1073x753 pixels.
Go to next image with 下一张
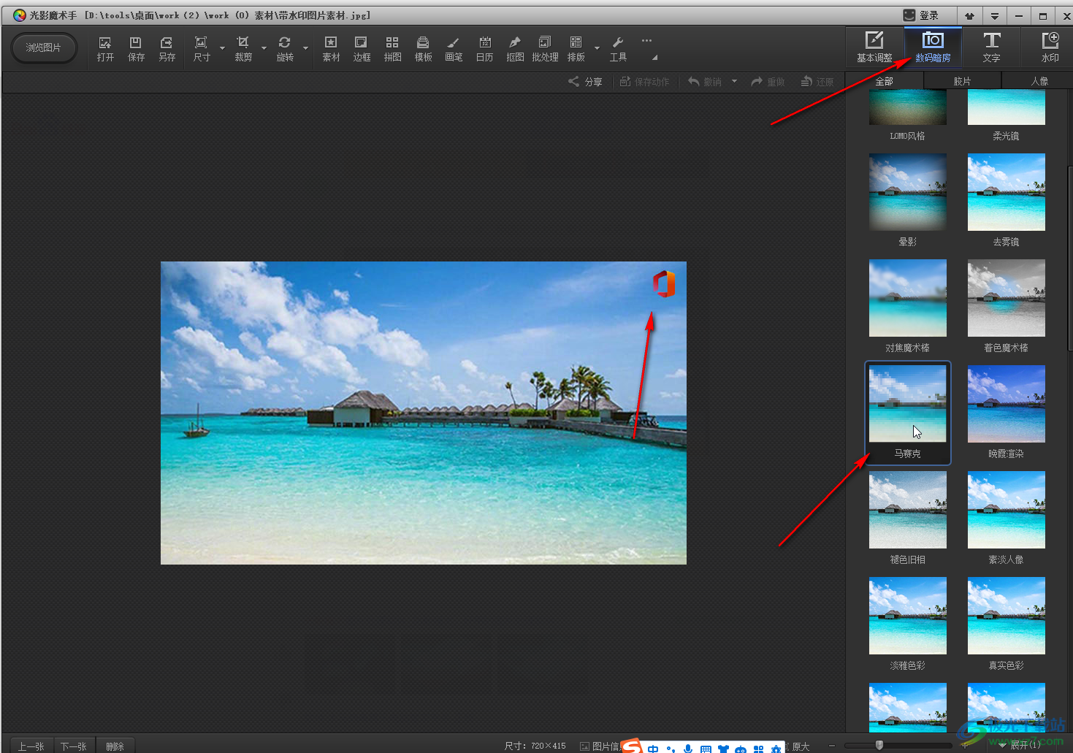[74, 746]
